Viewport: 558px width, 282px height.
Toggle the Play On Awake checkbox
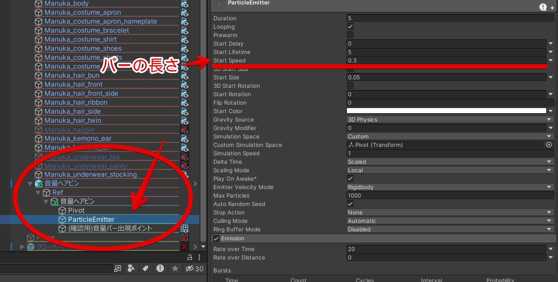pyautogui.click(x=350, y=178)
